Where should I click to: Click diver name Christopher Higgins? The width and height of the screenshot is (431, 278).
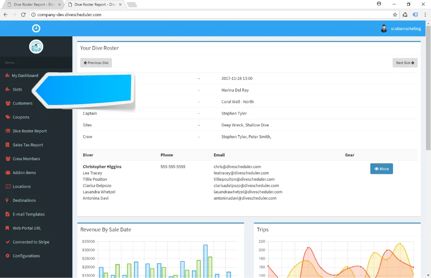pyautogui.click(x=102, y=166)
